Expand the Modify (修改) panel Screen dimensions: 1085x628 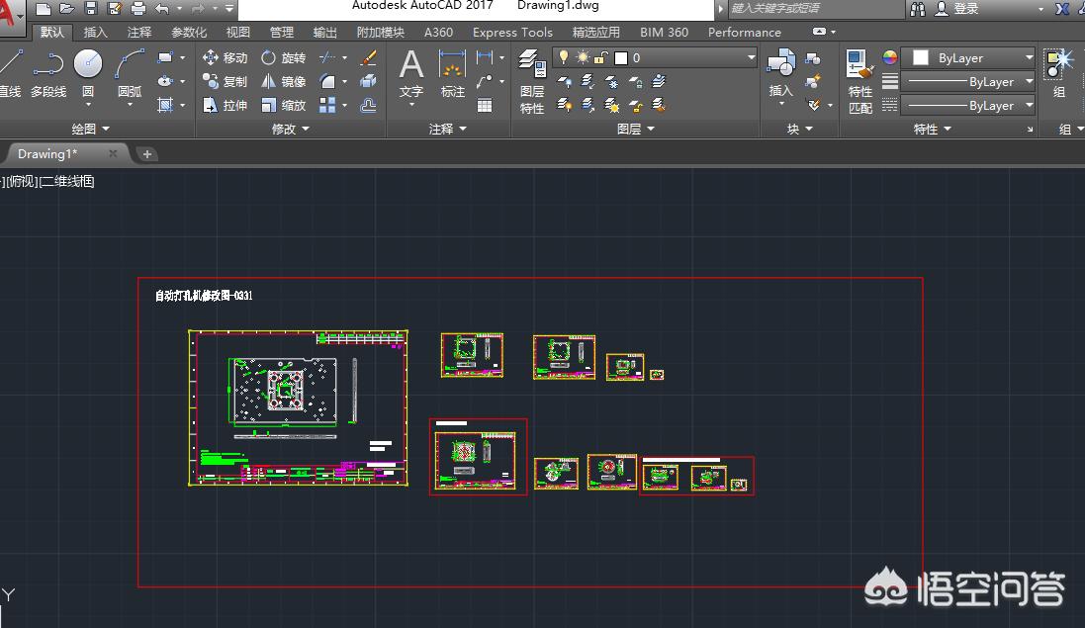pyautogui.click(x=291, y=129)
